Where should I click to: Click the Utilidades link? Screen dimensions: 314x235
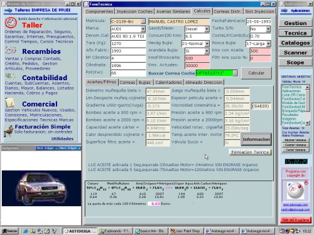[62, 138]
